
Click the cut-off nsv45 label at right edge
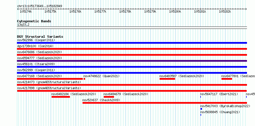click(x=250, y=94)
